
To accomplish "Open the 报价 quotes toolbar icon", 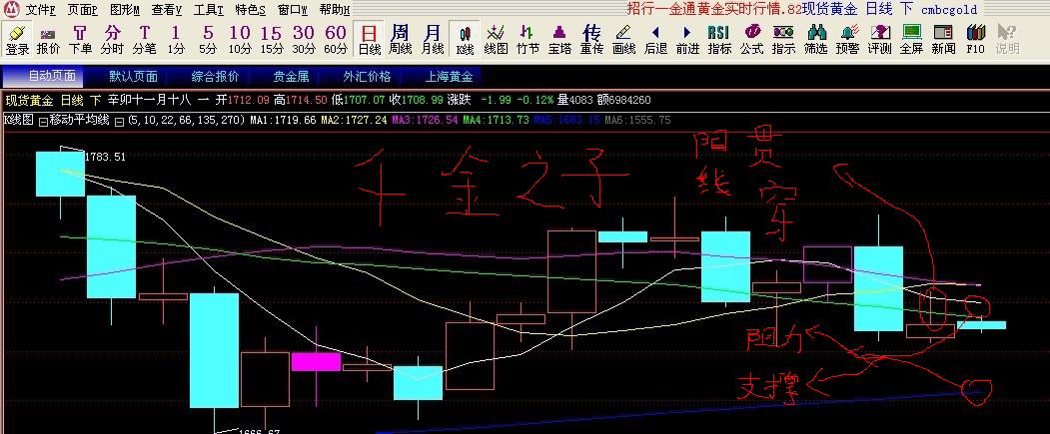I will coord(48,40).
